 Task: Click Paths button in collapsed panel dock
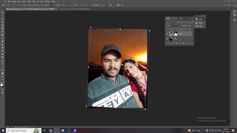click(x=200, y=26)
